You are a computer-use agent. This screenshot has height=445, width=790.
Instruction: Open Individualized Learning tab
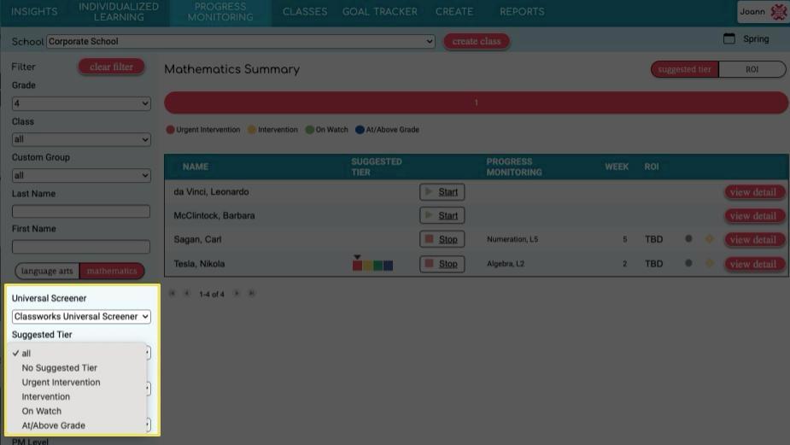click(x=119, y=12)
